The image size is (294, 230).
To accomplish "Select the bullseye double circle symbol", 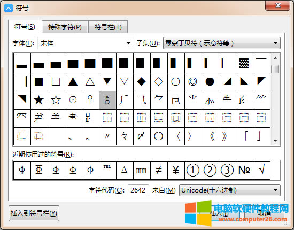I will tap(193, 82).
